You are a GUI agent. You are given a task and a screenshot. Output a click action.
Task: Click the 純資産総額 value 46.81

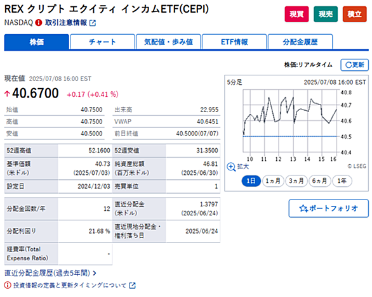[x=210, y=164]
